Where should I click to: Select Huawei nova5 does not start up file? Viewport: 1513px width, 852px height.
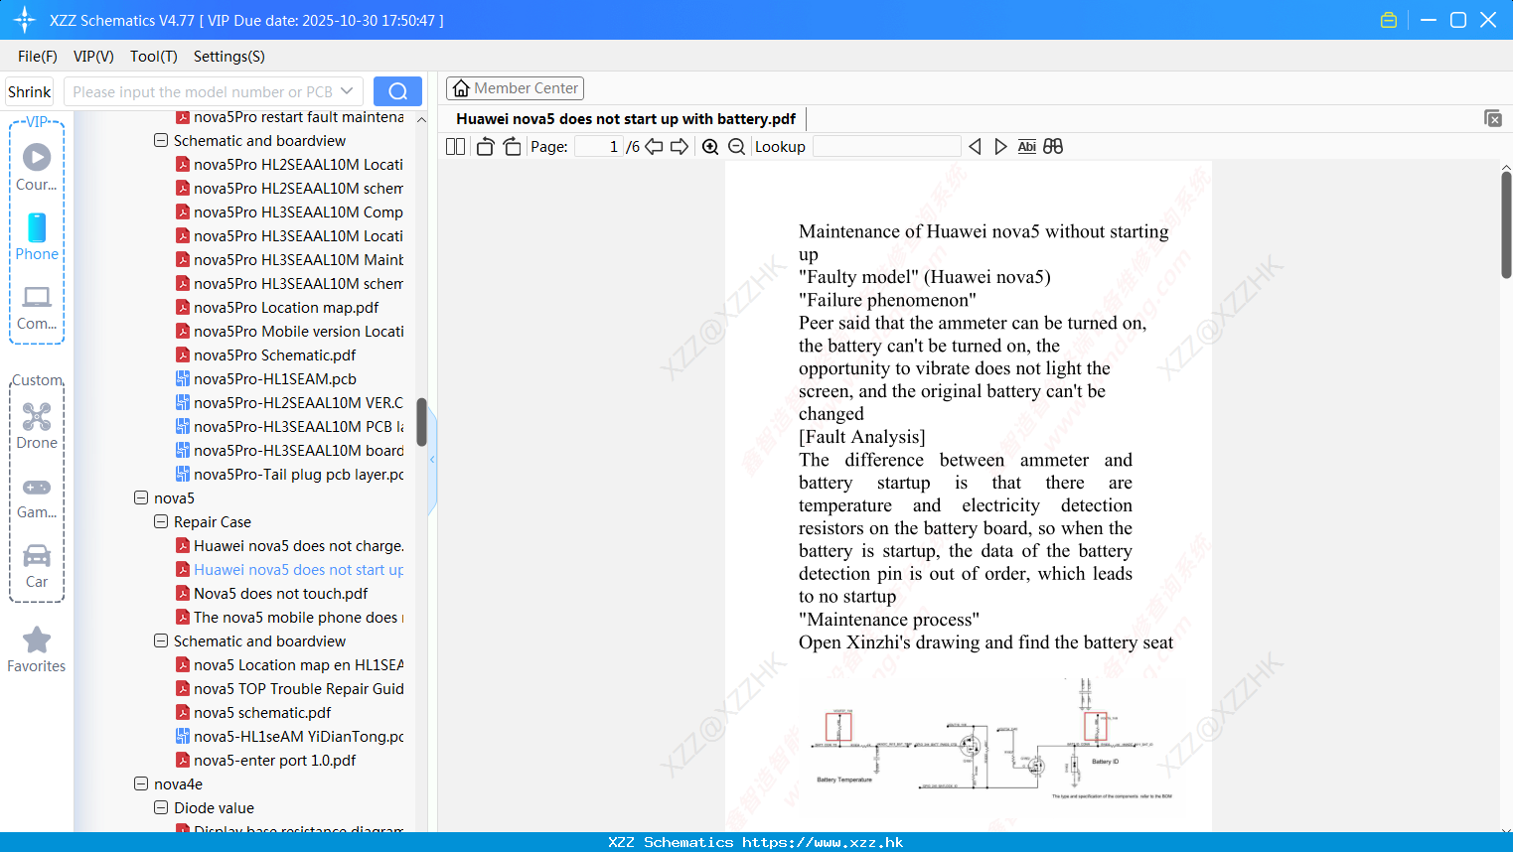289,570
